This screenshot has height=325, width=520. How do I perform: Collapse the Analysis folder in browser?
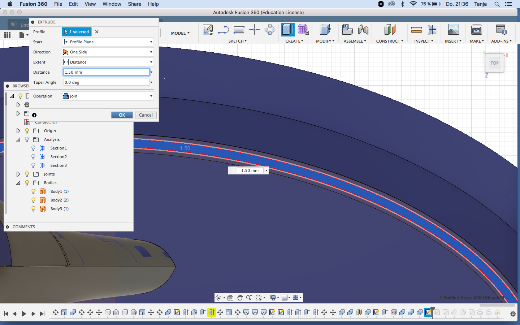point(18,139)
